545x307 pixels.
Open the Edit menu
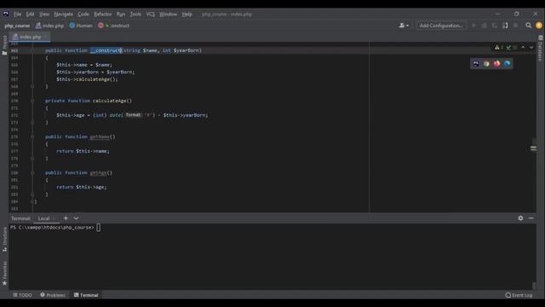31,14
